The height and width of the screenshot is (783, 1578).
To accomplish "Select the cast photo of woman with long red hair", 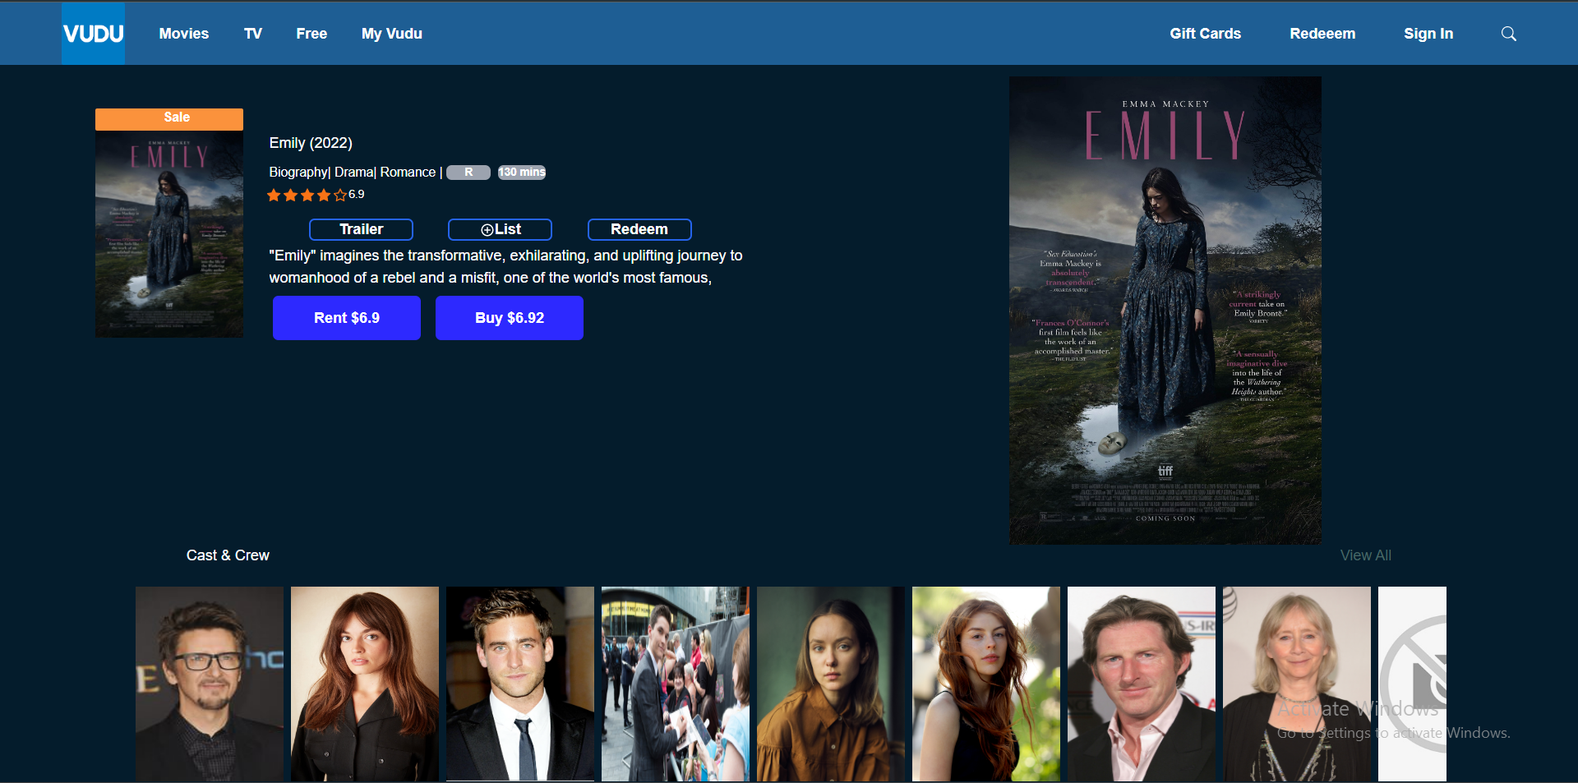I will [x=986, y=684].
